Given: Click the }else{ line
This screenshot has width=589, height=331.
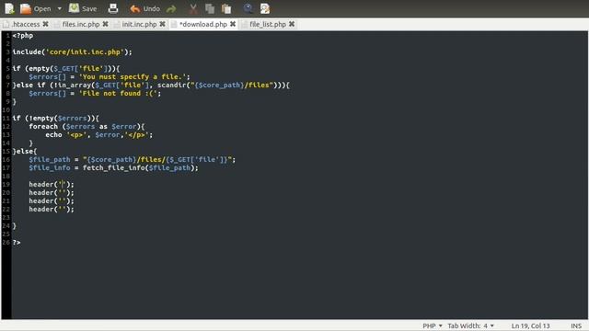Looking at the screenshot, I should coord(25,151).
